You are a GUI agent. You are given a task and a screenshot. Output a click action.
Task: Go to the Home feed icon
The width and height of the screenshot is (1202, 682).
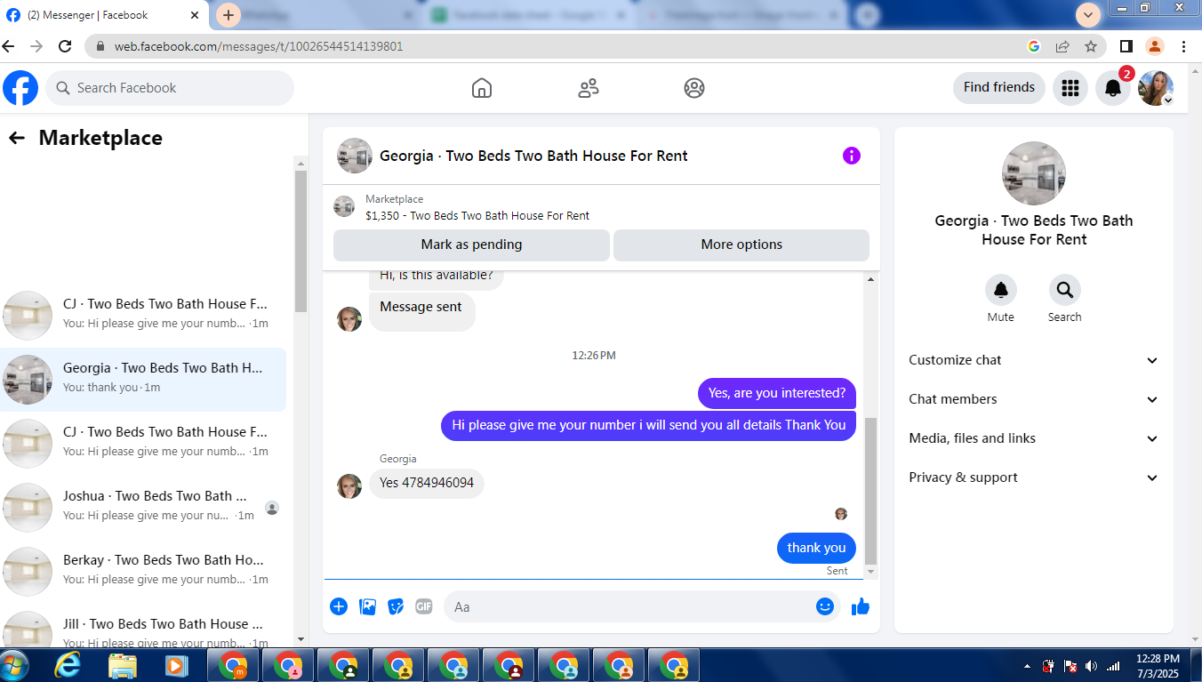point(482,88)
